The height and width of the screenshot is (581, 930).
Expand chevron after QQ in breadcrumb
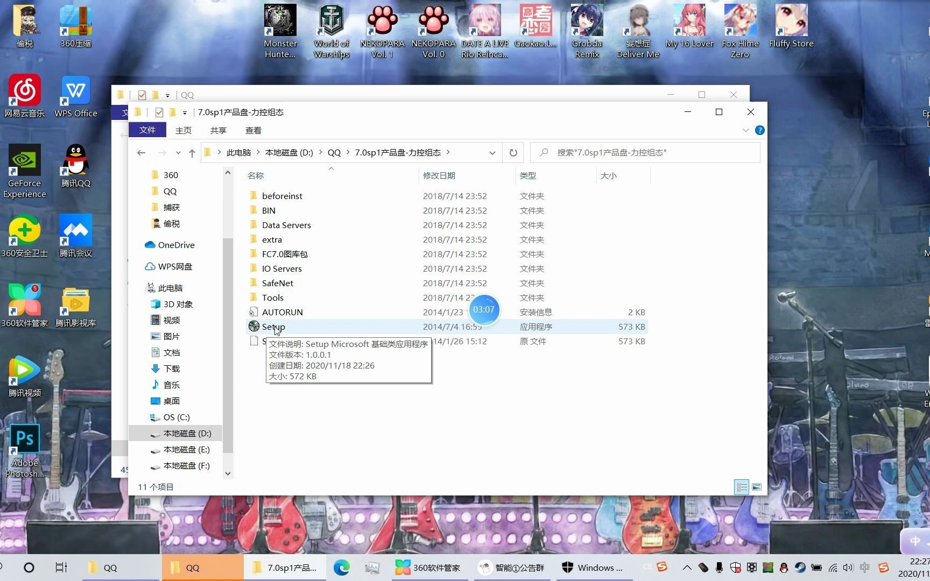coord(348,153)
